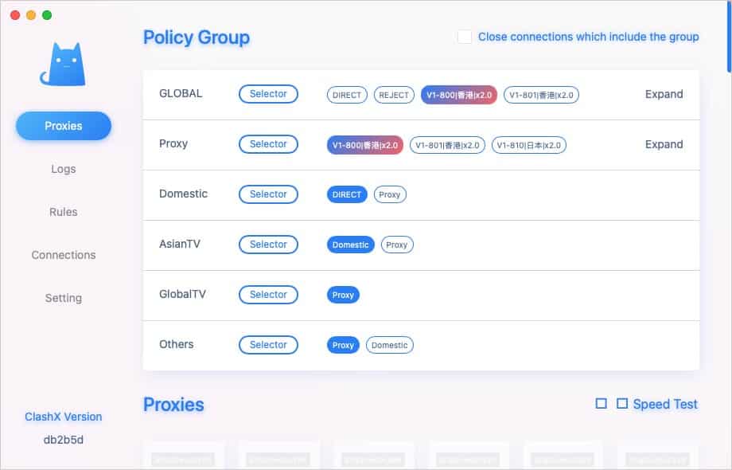Image resolution: width=732 pixels, height=470 pixels.
Task: Check the second Speed Test checkbox
Action: [621, 404]
